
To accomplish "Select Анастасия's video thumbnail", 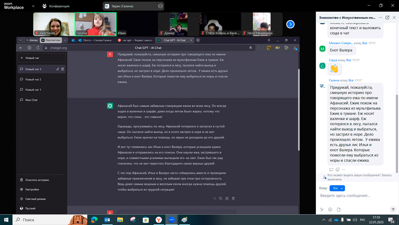I will pos(54,24).
